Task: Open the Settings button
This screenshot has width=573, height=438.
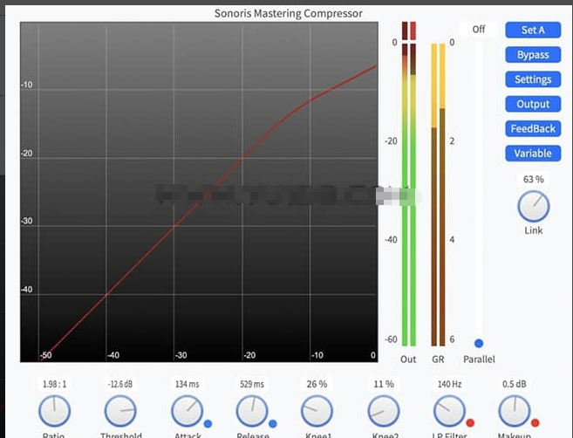Action: (533, 79)
